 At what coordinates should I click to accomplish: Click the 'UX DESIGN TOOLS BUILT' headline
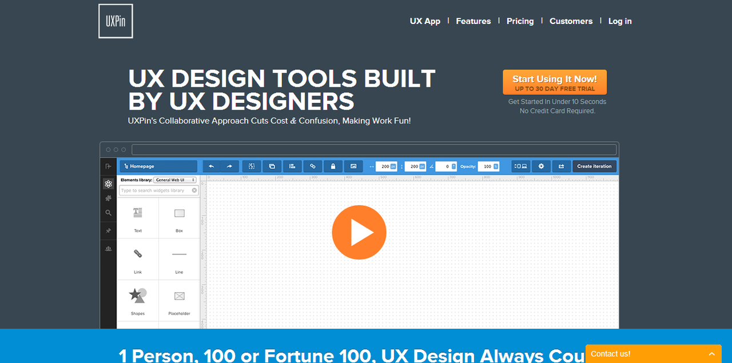pos(282,78)
